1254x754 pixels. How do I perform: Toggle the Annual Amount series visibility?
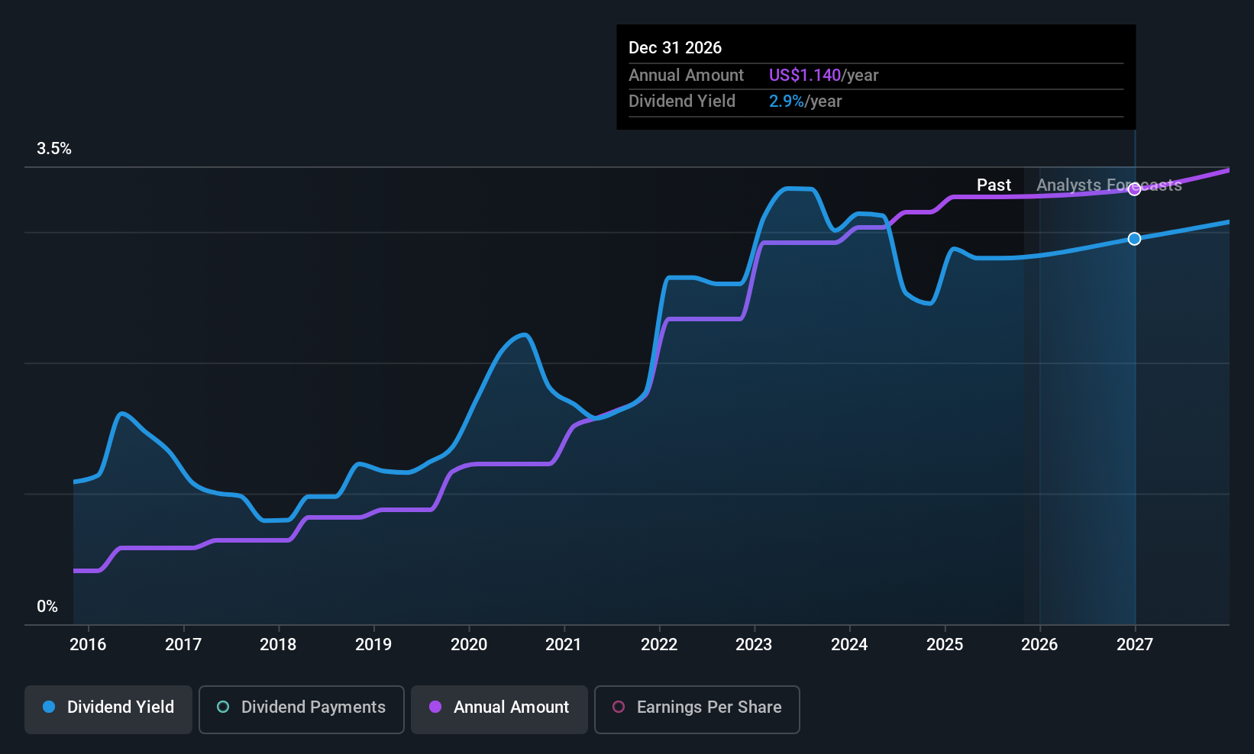[x=499, y=707]
